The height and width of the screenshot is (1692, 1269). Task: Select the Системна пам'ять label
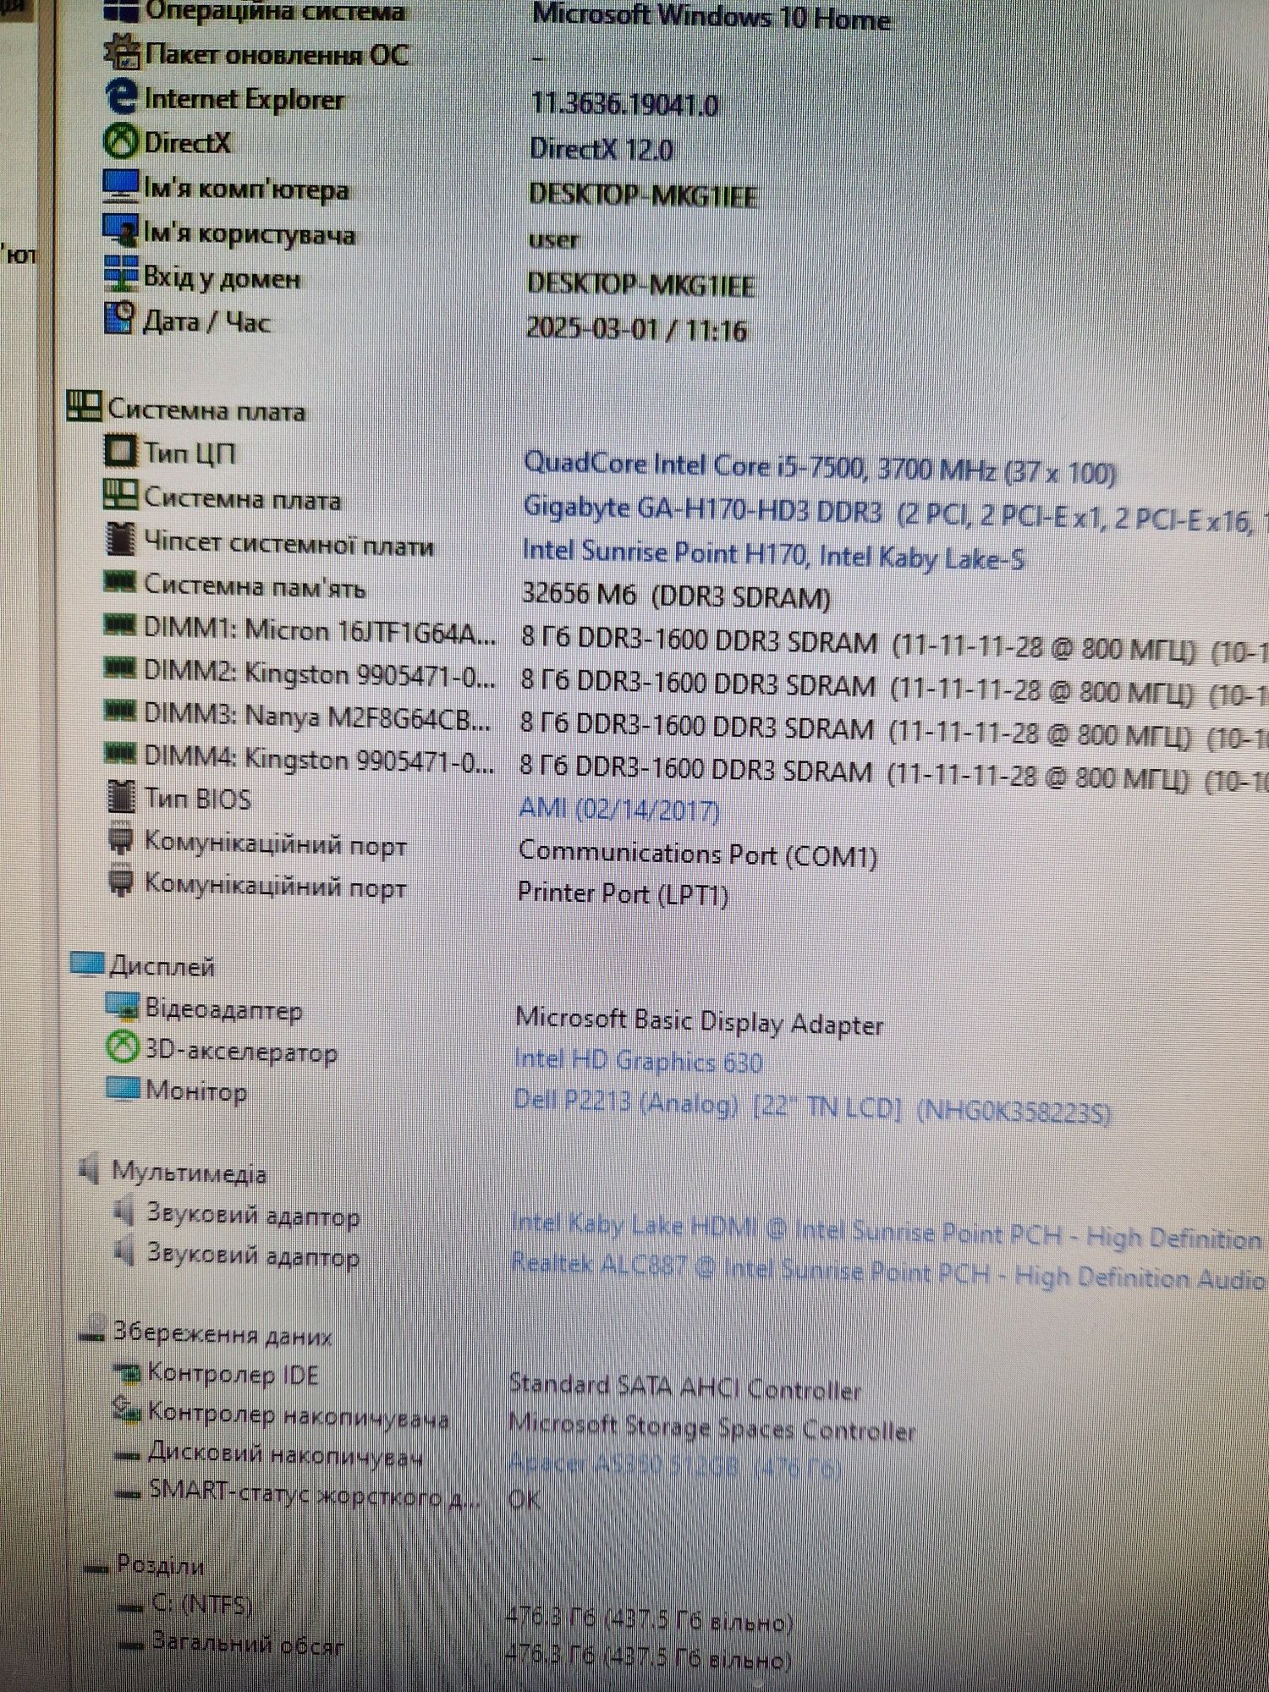click(255, 585)
